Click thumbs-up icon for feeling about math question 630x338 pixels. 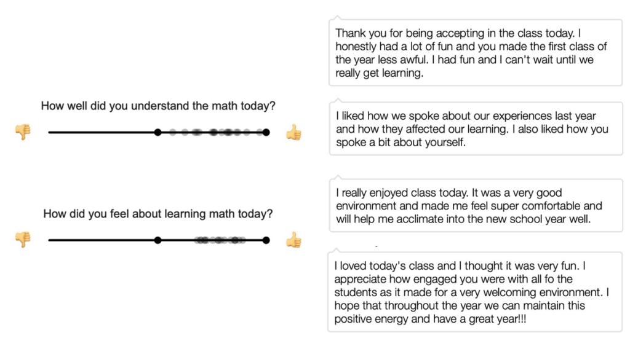293,240
